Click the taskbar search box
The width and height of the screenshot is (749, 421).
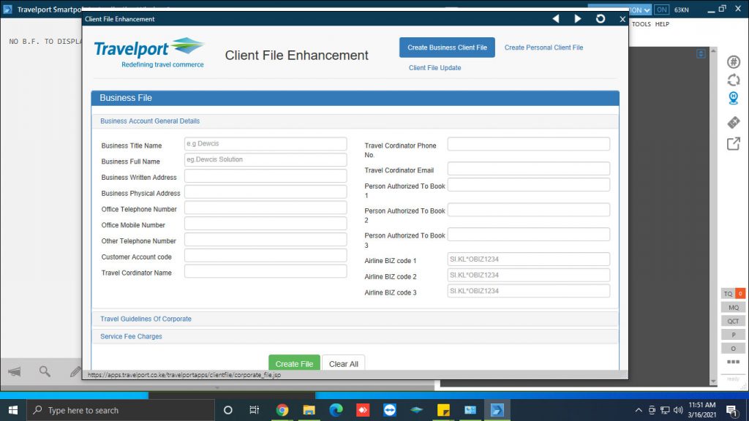click(121, 410)
